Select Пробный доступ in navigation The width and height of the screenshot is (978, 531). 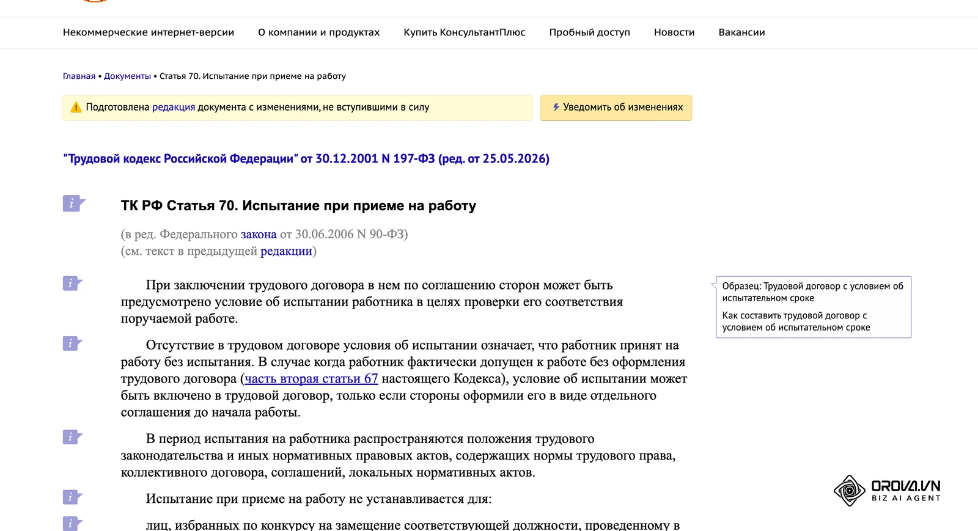pyautogui.click(x=589, y=32)
